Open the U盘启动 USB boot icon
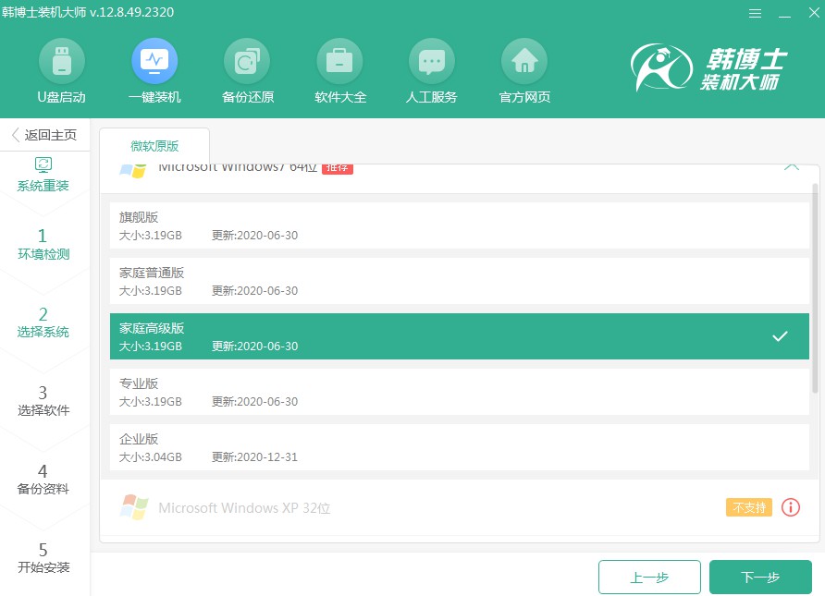The image size is (825, 596). (x=61, y=61)
